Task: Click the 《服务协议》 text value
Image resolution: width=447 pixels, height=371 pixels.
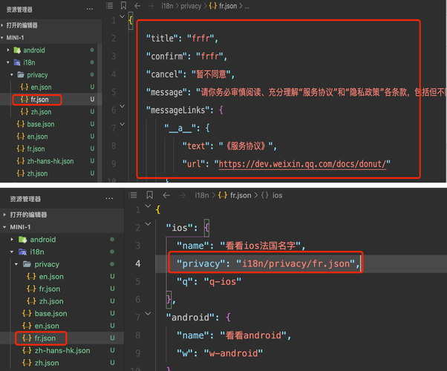Action: pyautogui.click(x=246, y=146)
